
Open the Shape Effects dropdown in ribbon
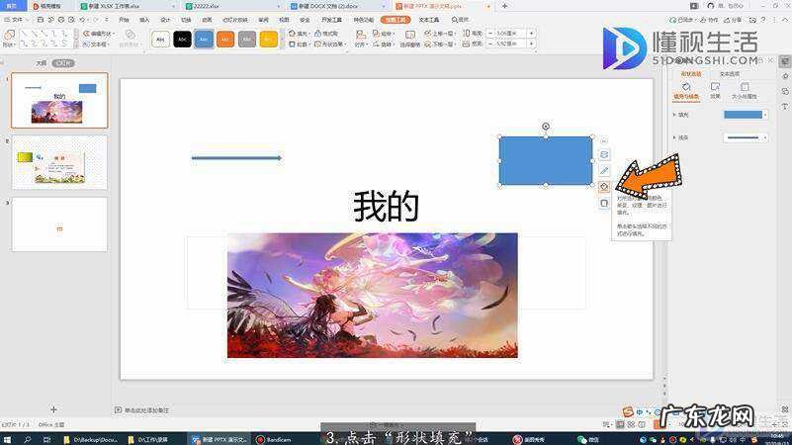pyautogui.click(x=330, y=44)
